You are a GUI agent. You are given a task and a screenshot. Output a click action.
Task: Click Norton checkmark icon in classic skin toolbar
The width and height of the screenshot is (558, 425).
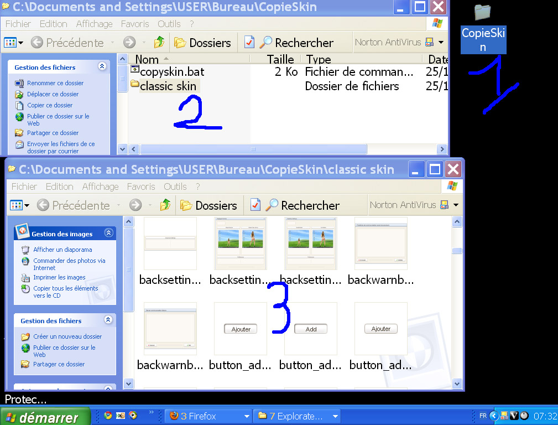255,205
